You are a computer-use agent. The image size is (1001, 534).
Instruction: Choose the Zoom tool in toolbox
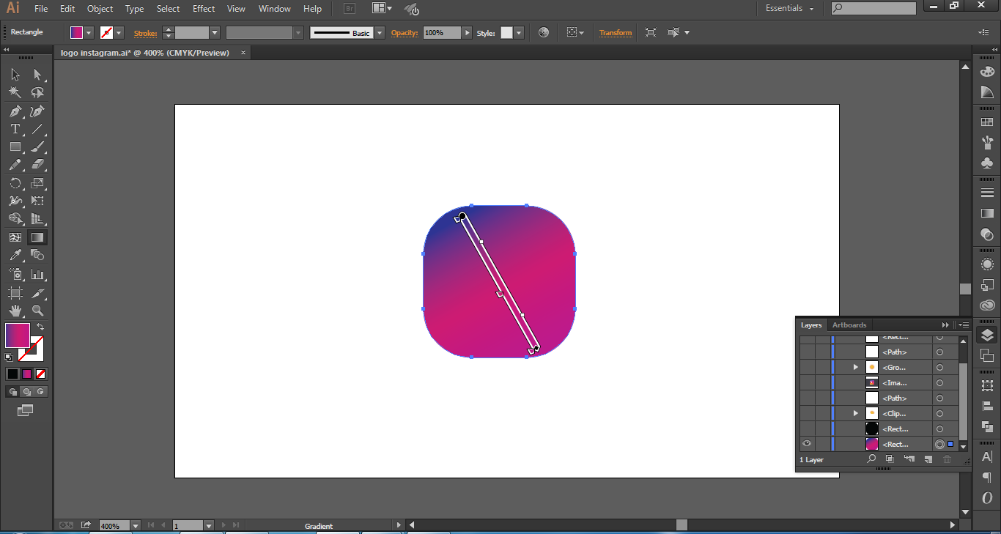[x=37, y=311]
